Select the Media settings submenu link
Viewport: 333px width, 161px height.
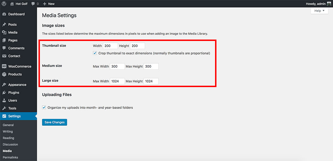pos(7,151)
